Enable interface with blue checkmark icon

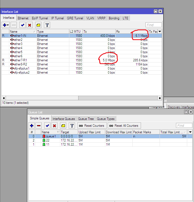(x=22, y=25)
